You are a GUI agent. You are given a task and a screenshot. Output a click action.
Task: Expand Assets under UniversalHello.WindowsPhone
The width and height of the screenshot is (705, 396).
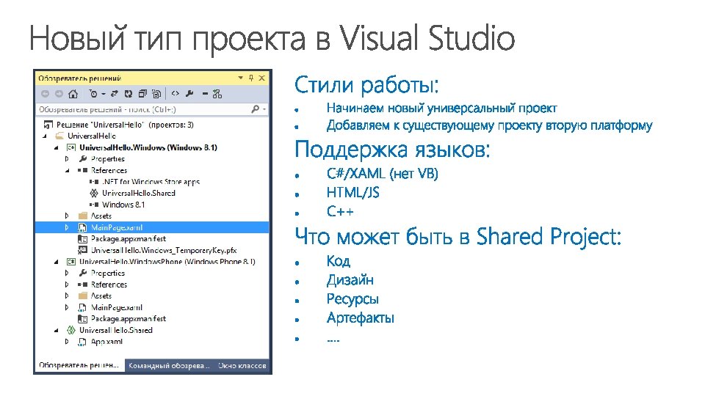(67, 296)
